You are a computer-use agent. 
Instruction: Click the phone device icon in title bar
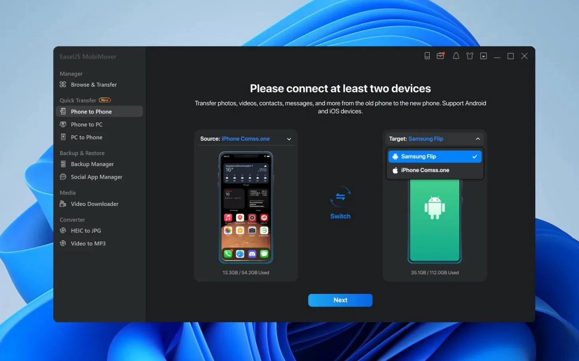point(427,56)
